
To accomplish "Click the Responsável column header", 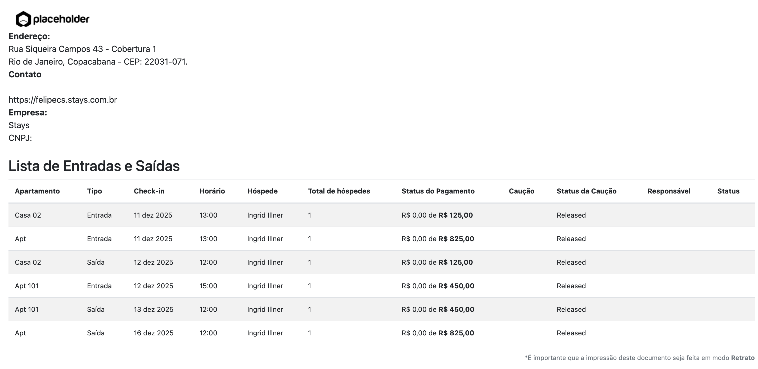I will 669,191.
